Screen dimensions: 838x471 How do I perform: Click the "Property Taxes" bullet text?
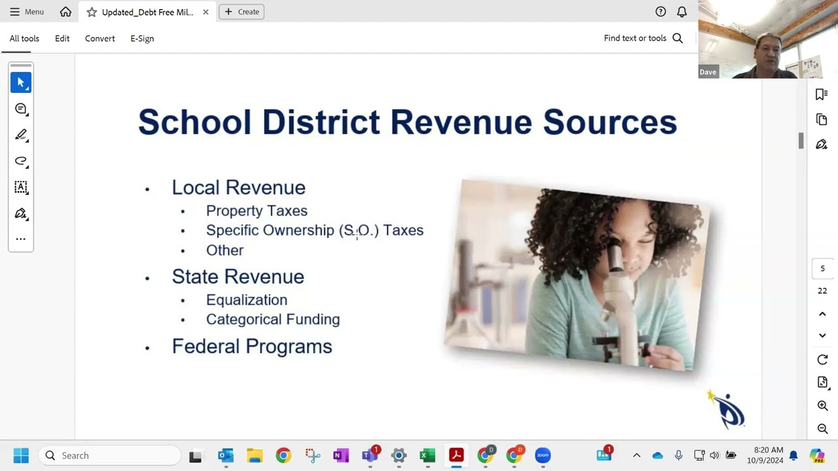pyautogui.click(x=257, y=211)
